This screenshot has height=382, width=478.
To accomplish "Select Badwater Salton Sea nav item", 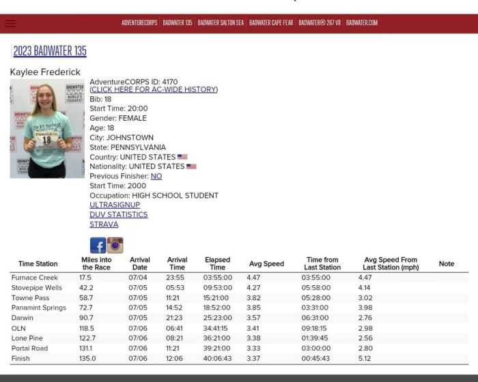I will (x=221, y=23).
